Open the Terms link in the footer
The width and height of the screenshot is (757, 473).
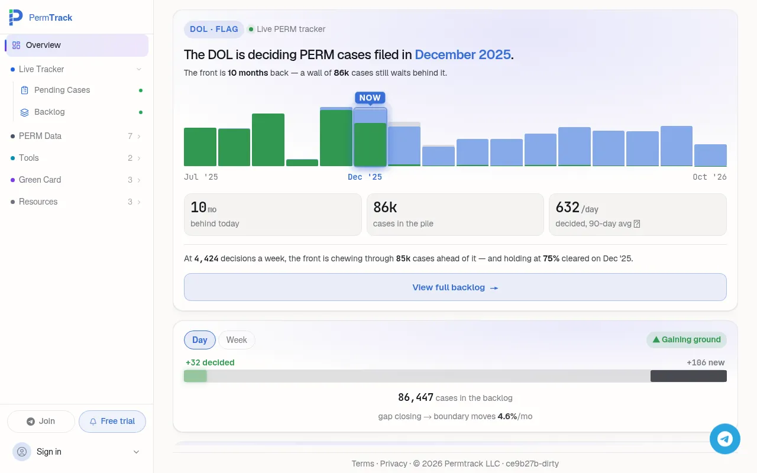tap(363, 464)
